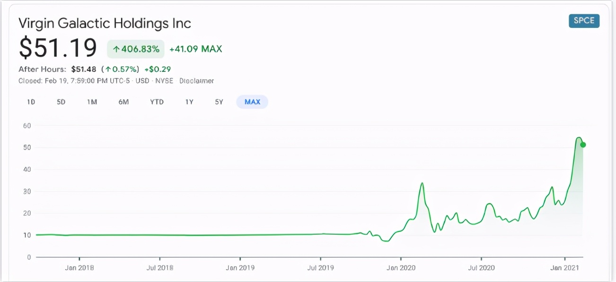Viewport: 616px width, 282px height.
Task: Click the Jan 2021 axis label
Action: tap(565, 268)
